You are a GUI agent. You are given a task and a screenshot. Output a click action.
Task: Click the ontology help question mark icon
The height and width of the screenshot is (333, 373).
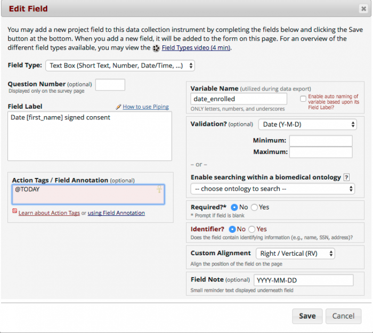coord(346,177)
